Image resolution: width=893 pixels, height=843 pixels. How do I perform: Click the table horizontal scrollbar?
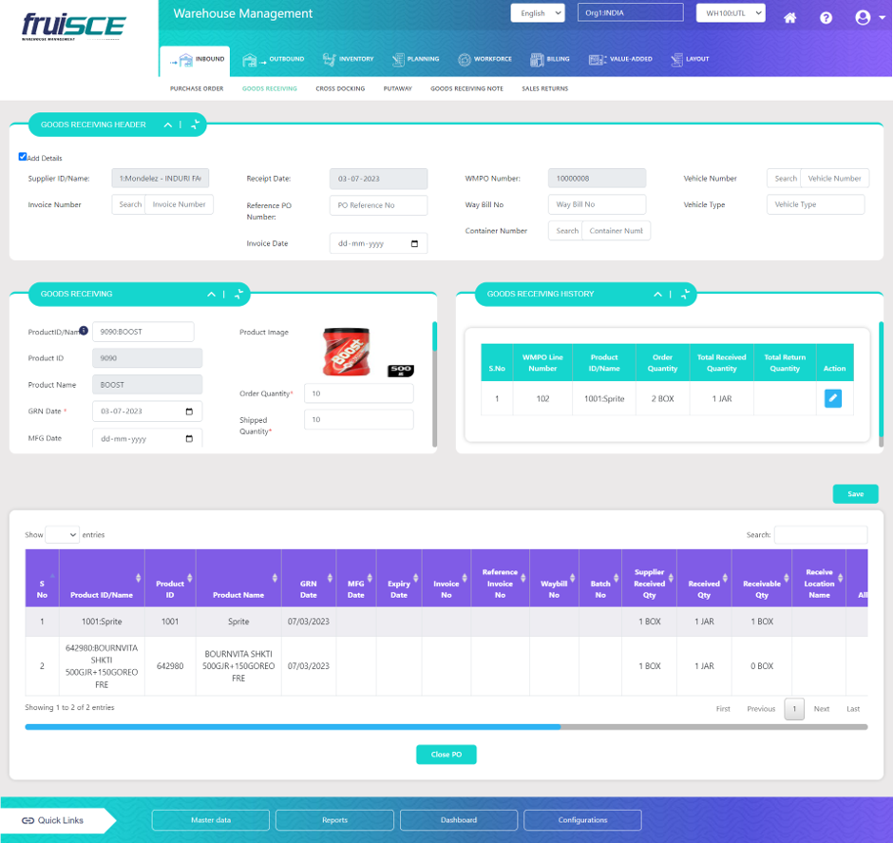click(x=293, y=727)
